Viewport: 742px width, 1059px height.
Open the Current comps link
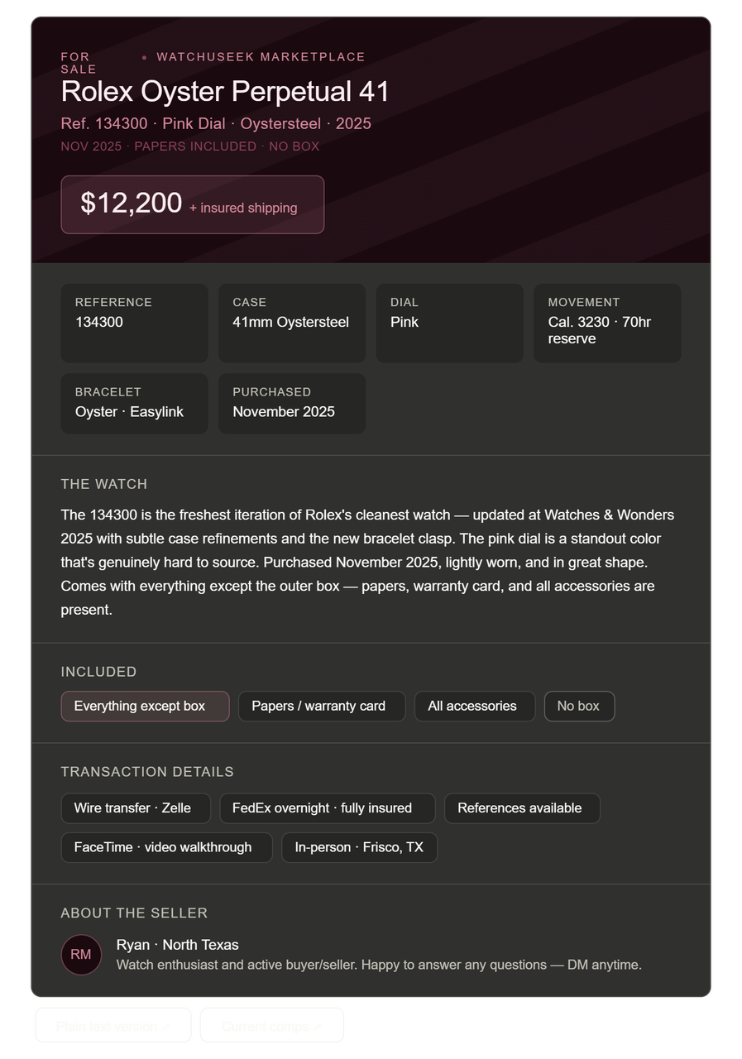click(x=272, y=1026)
